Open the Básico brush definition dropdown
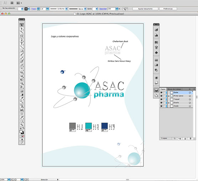The height and width of the screenshot is (181, 198). [85, 9]
